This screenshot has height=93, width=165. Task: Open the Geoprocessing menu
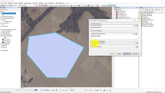(x=28, y=3)
